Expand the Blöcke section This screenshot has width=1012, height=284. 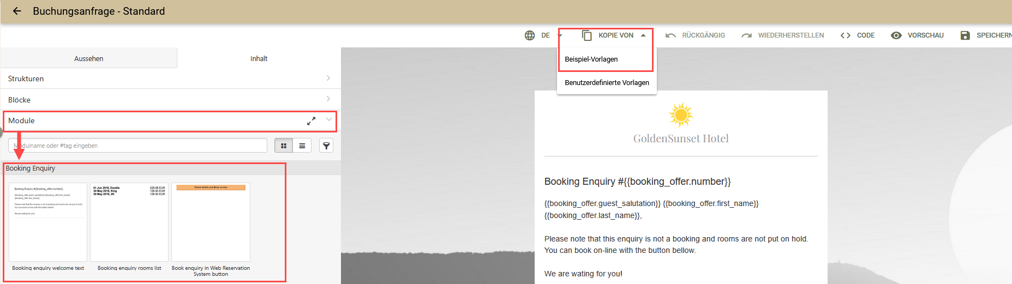170,100
